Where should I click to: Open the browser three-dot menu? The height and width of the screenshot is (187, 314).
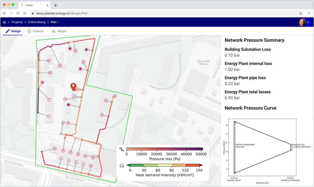click(309, 13)
